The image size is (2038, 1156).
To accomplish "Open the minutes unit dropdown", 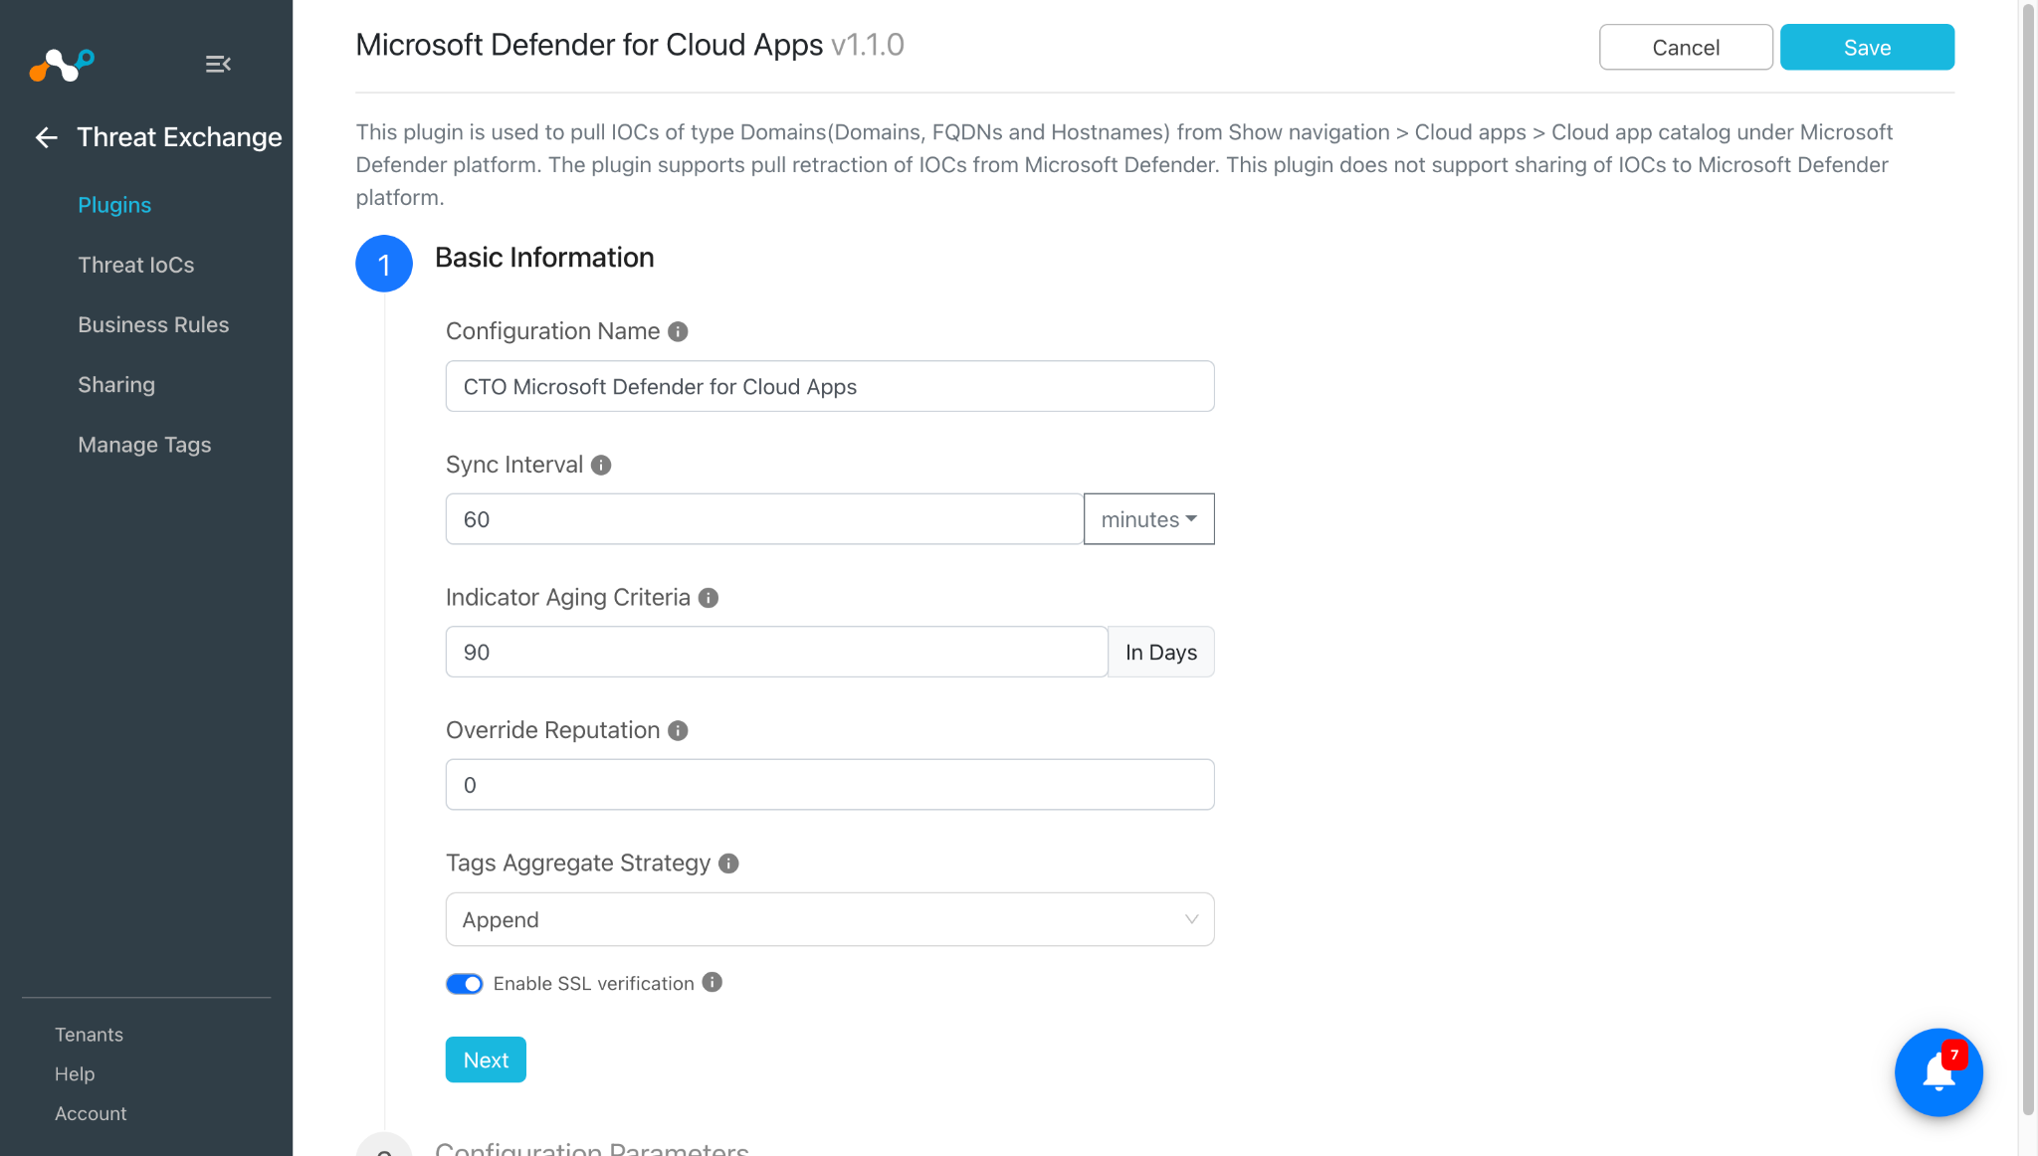I will (1149, 519).
